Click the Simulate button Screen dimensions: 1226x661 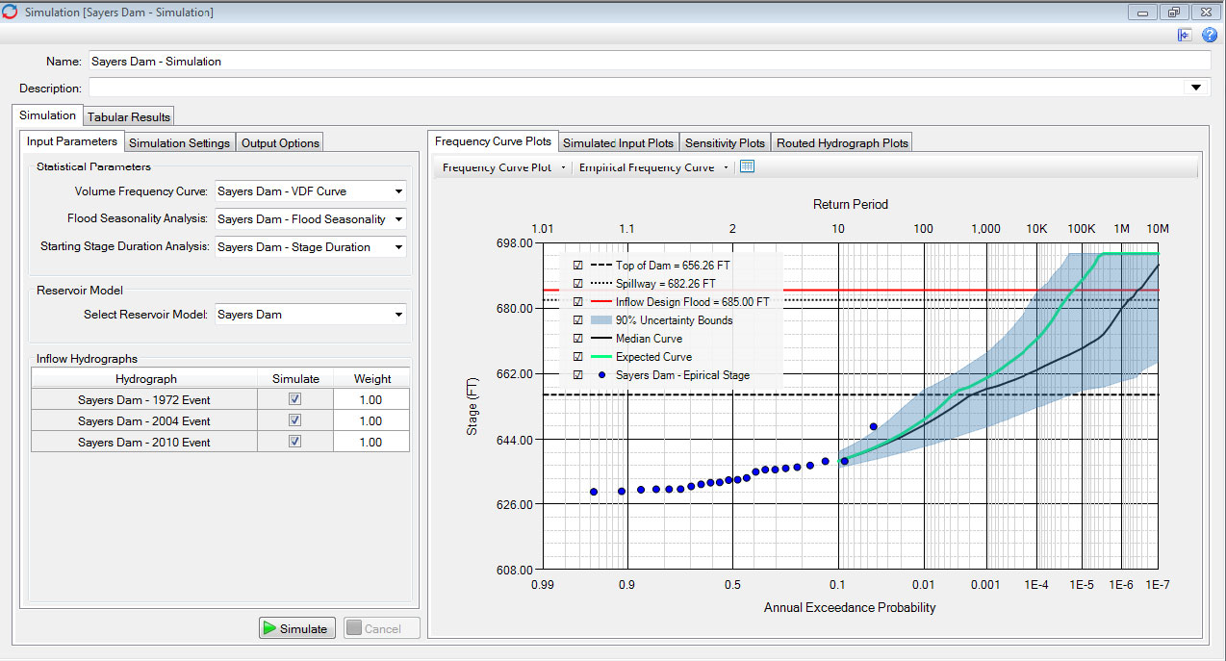[296, 627]
